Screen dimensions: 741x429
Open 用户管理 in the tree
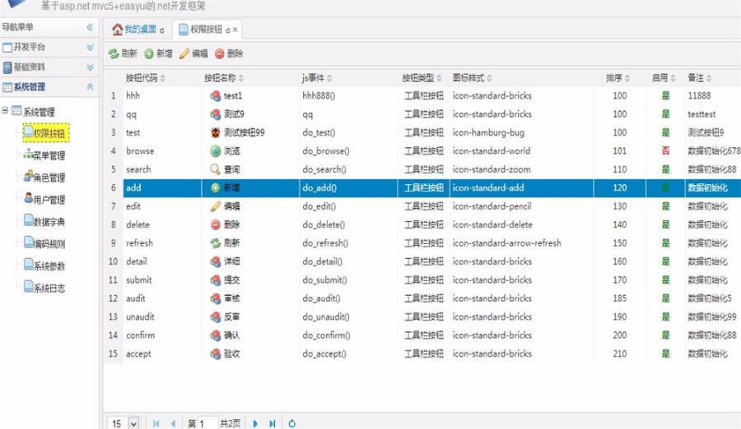pos(45,200)
